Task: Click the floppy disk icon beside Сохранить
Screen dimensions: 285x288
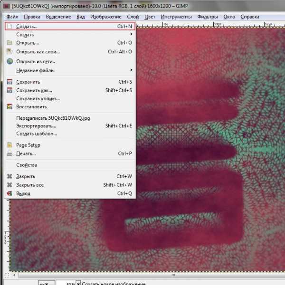Action: pyautogui.click(x=9, y=82)
